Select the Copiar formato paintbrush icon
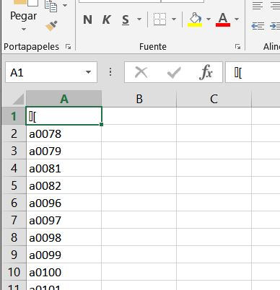The width and height of the screenshot is (280, 290). pos(51,26)
